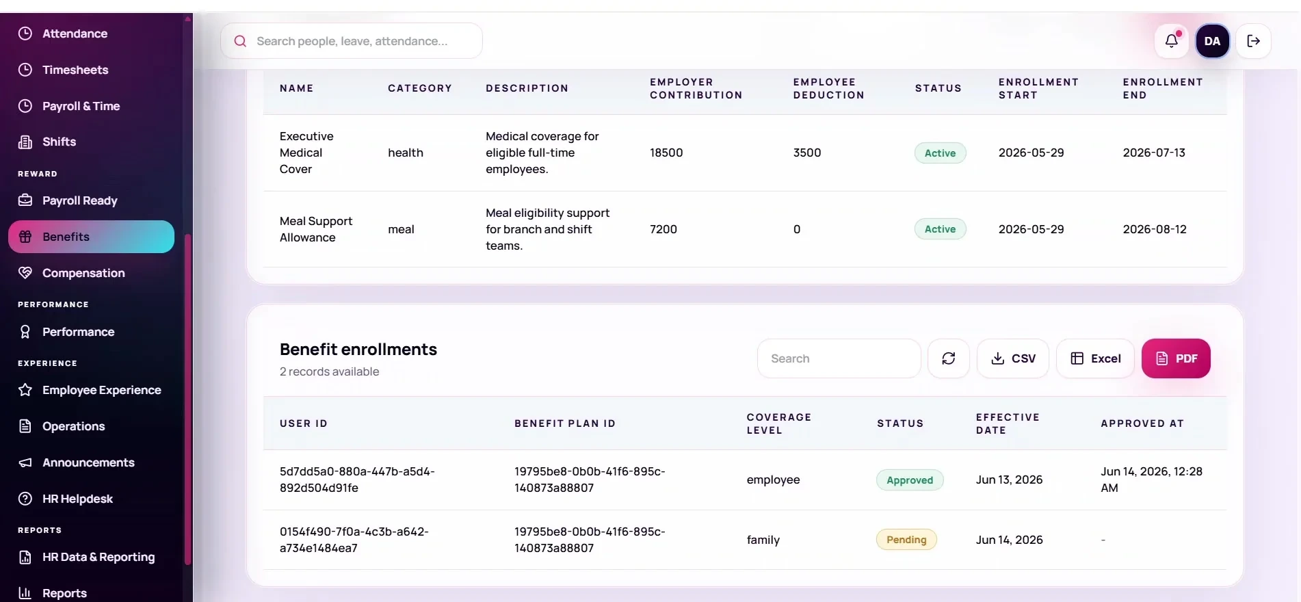1301x602 pixels.
Task: Export enrollments to Excel
Action: 1095,358
